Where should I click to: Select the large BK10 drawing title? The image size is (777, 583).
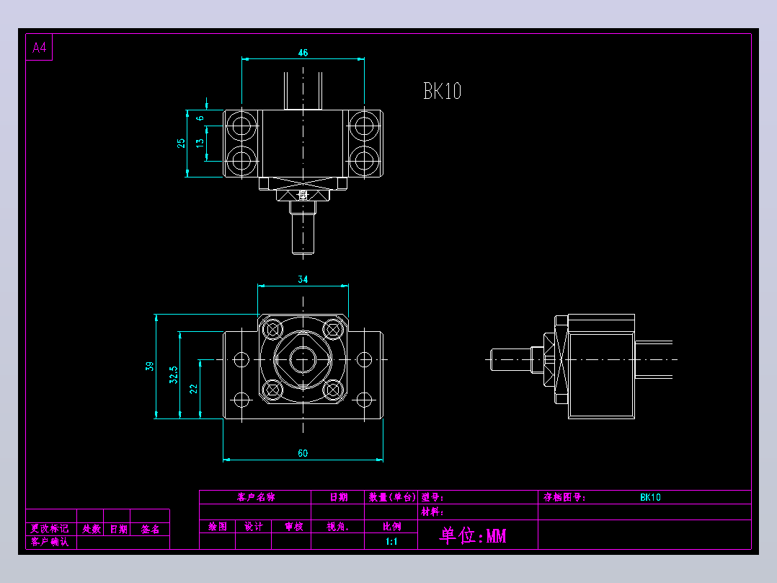[x=442, y=91]
